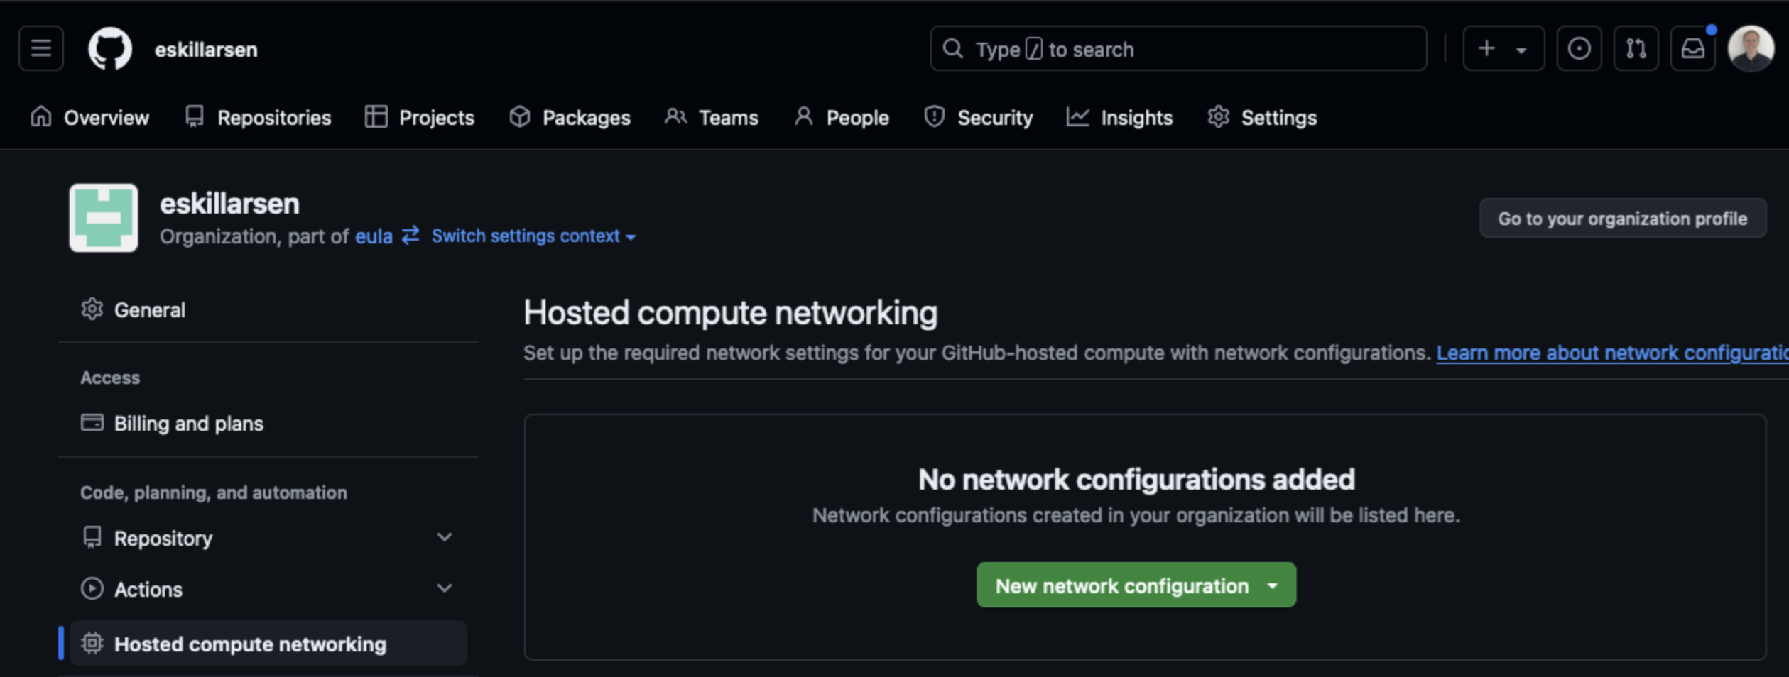This screenshot has height=677, width=1789.
Task: Open the notifications inbox icon
Action: [x=1692, y=49]
